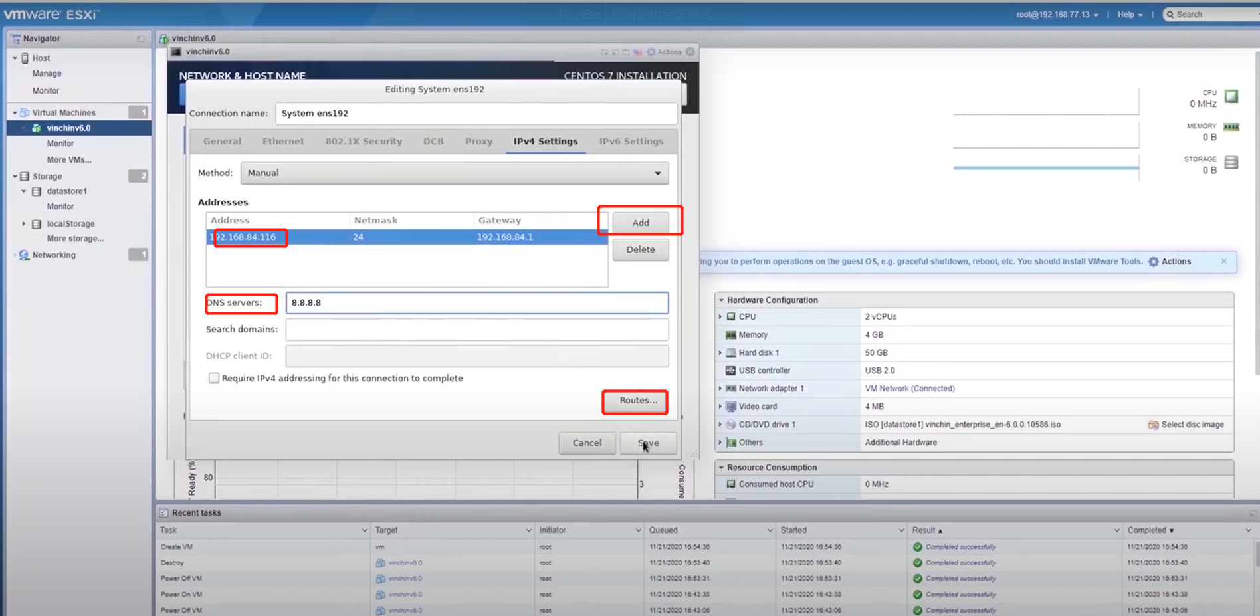Click the Memory icon in Hardware Configuration
Screen dimensions: 1260x616
[x=731, y=335]
